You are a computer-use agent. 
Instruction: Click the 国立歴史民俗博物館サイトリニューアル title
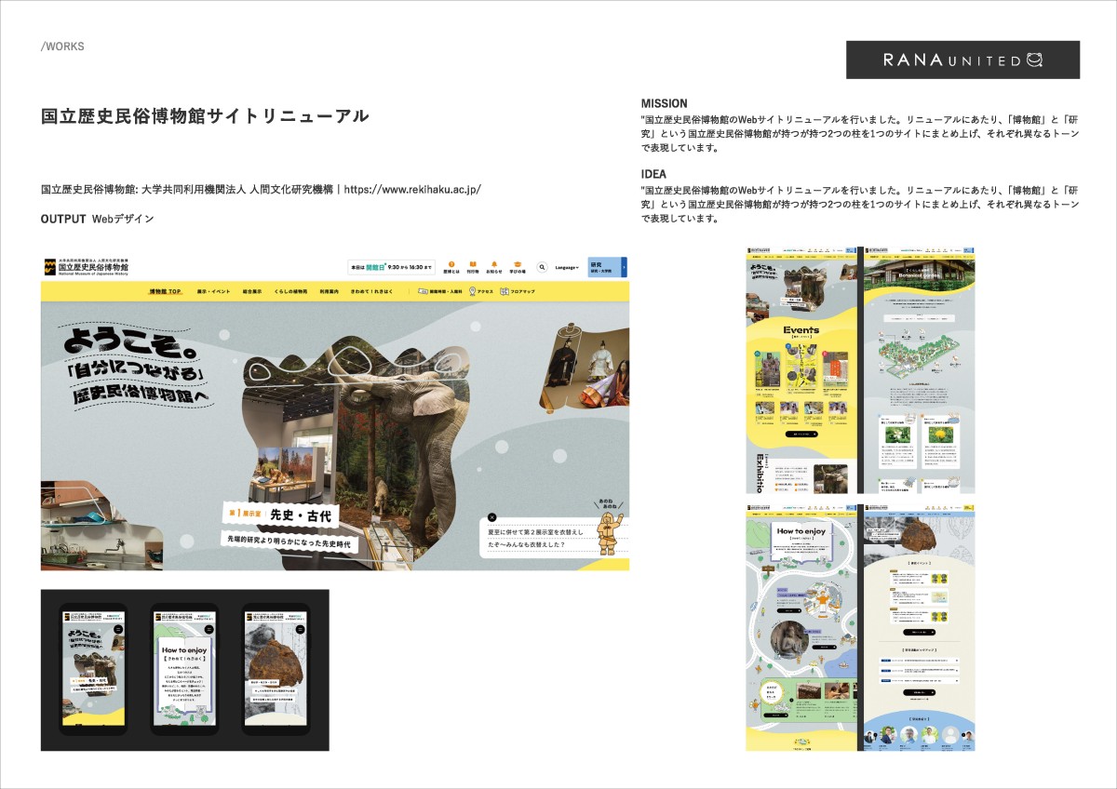click(206, 116)
